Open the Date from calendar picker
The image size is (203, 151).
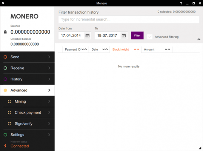click(x=88, y=35)
